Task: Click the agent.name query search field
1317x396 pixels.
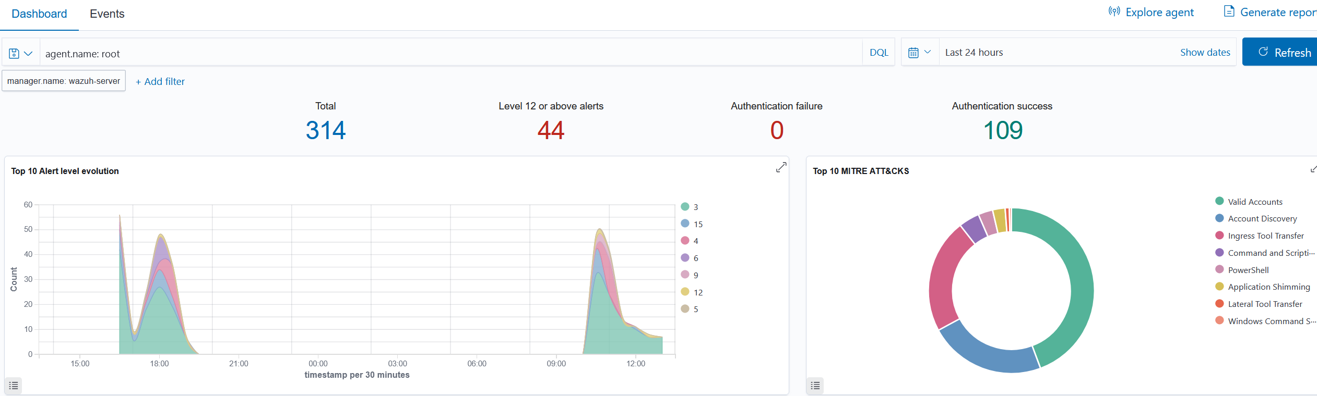Action: [449, 54]
